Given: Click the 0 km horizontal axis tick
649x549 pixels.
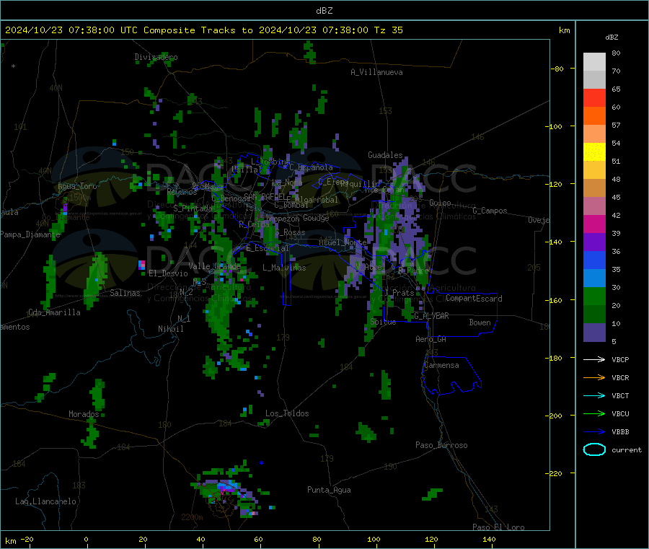Looking at the screenshot, I should pos(86,539).
